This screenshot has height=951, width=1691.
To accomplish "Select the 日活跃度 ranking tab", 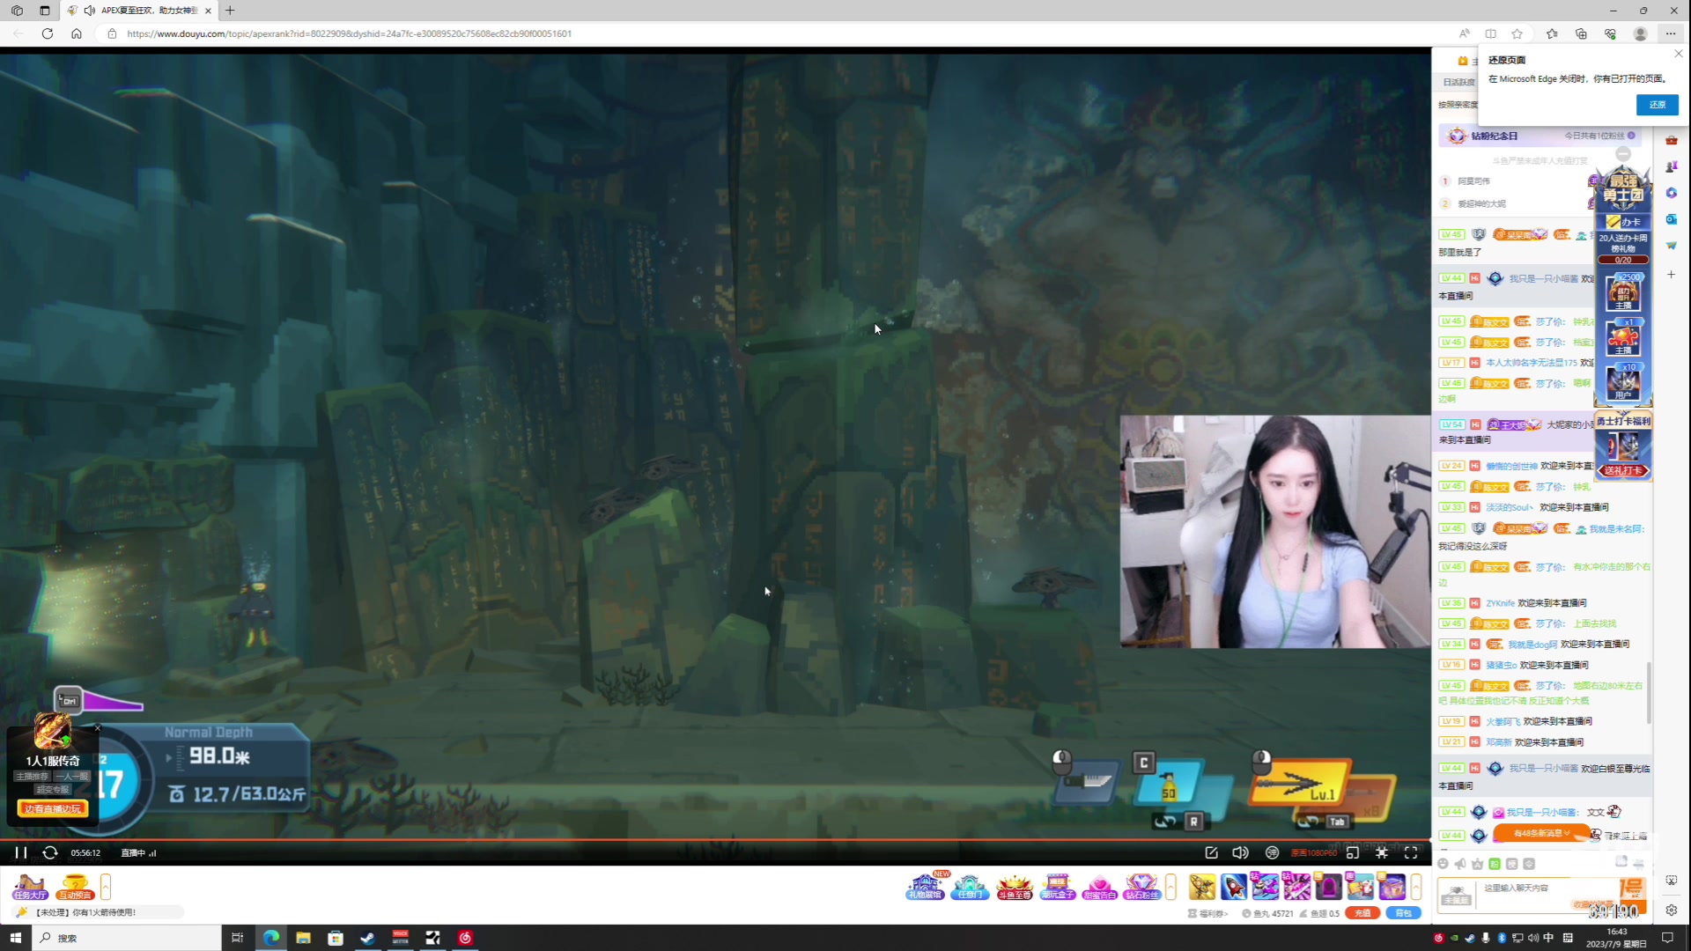I will coord(1458,82).
